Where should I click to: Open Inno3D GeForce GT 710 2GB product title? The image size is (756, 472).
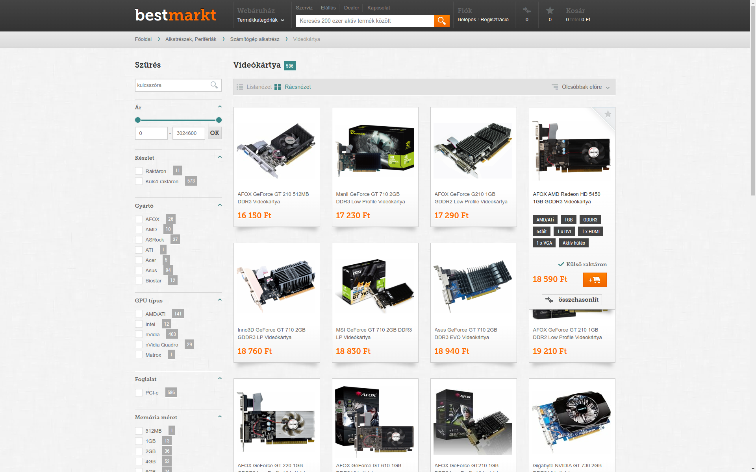tap(271, 334)
